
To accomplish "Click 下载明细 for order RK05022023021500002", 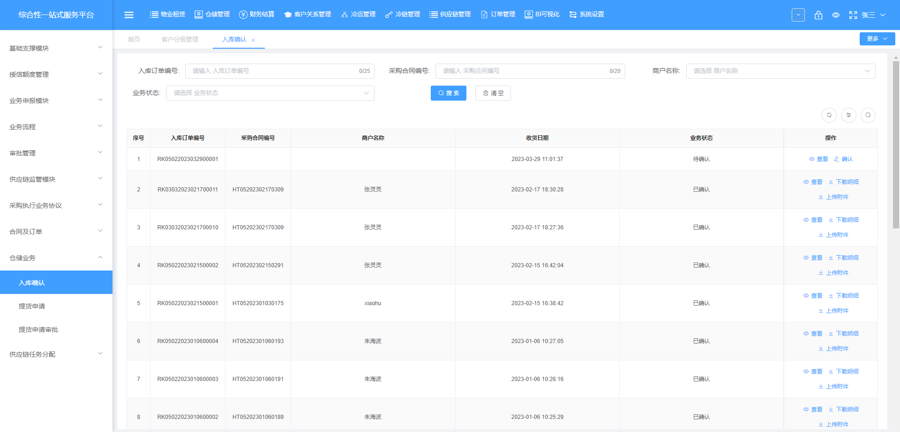I will tap(843, 258).
